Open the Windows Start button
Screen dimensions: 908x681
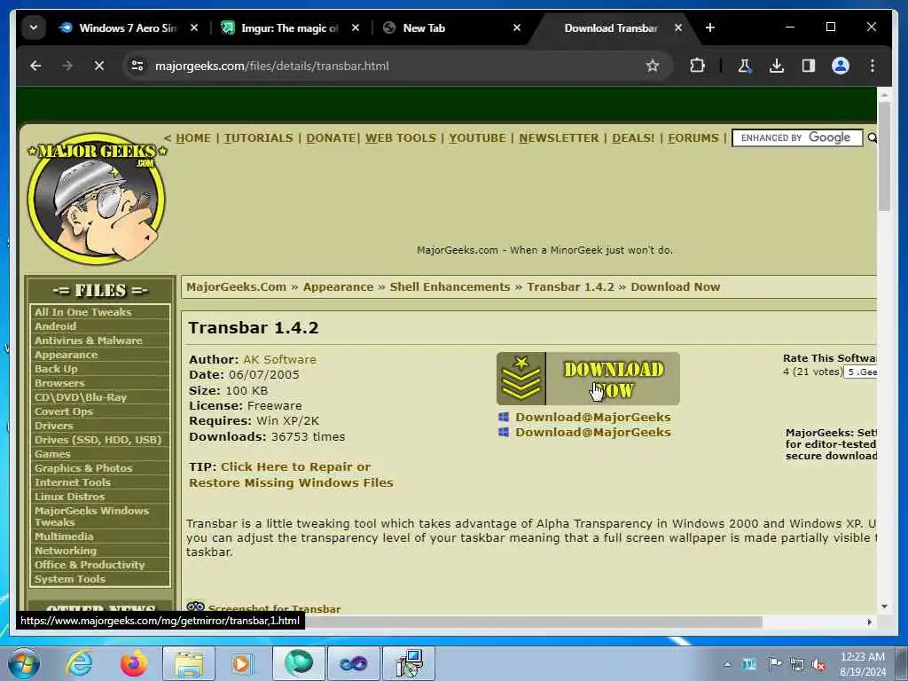[22, 663]
